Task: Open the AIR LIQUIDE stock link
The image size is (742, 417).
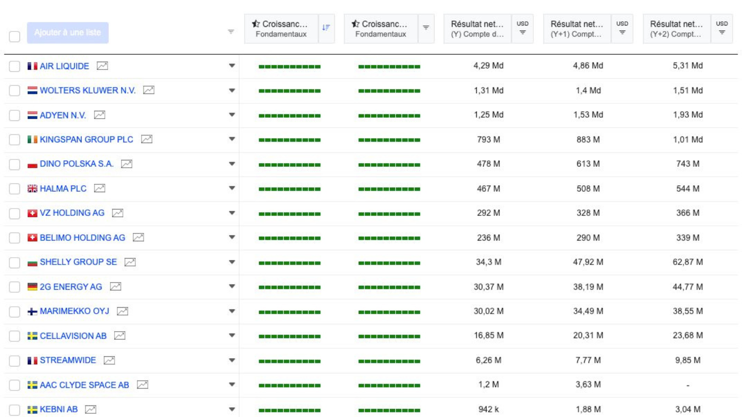Action: (x=64, y=66)
